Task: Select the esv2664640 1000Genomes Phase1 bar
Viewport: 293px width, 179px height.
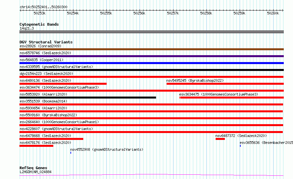Action: pos(151,125)
